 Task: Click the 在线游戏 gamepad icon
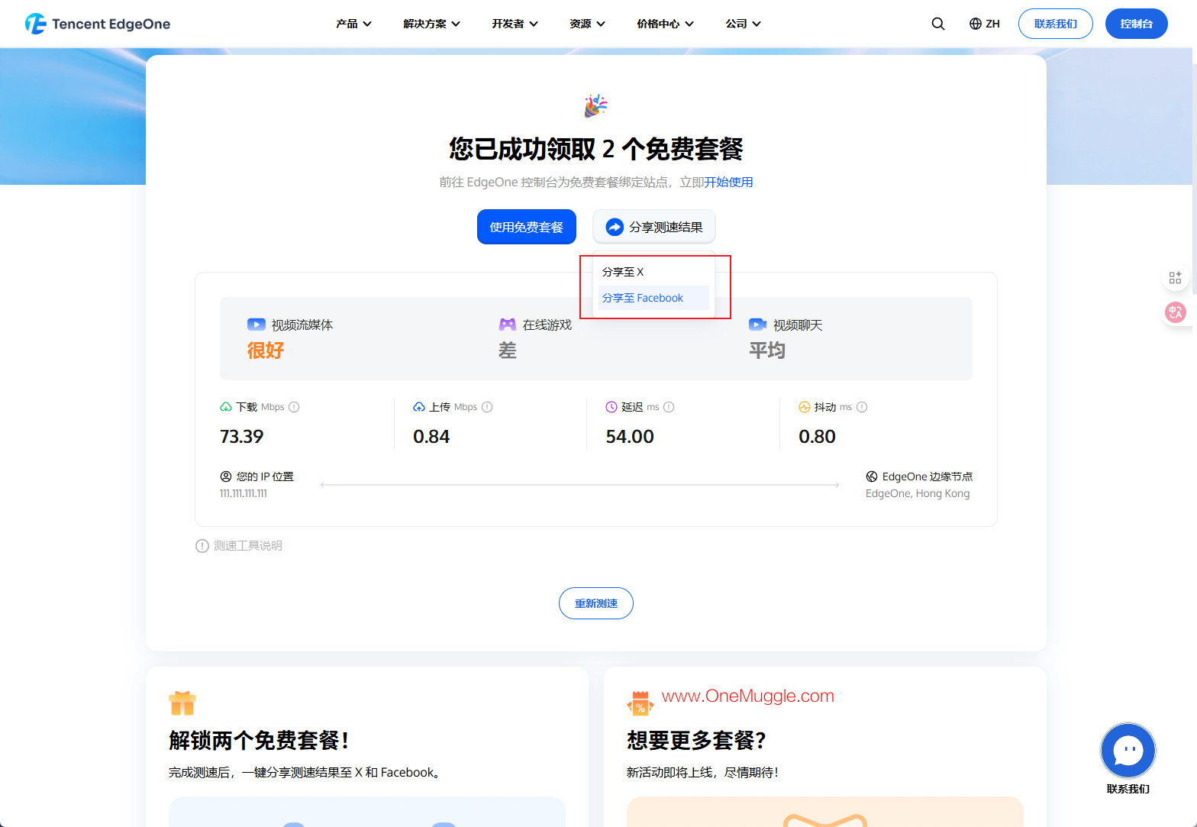(508, 325)
